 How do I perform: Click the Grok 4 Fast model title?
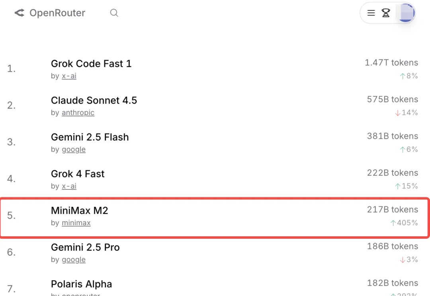point(78,174)
